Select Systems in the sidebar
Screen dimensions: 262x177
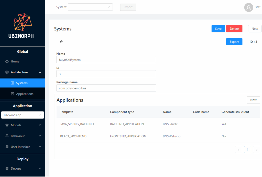(x=22, y=83)
